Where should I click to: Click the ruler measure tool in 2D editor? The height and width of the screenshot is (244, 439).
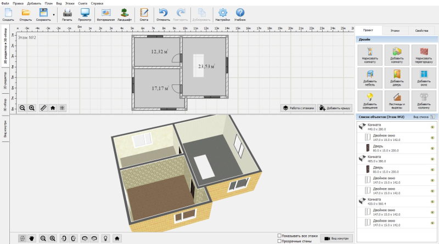coord(43,108)
